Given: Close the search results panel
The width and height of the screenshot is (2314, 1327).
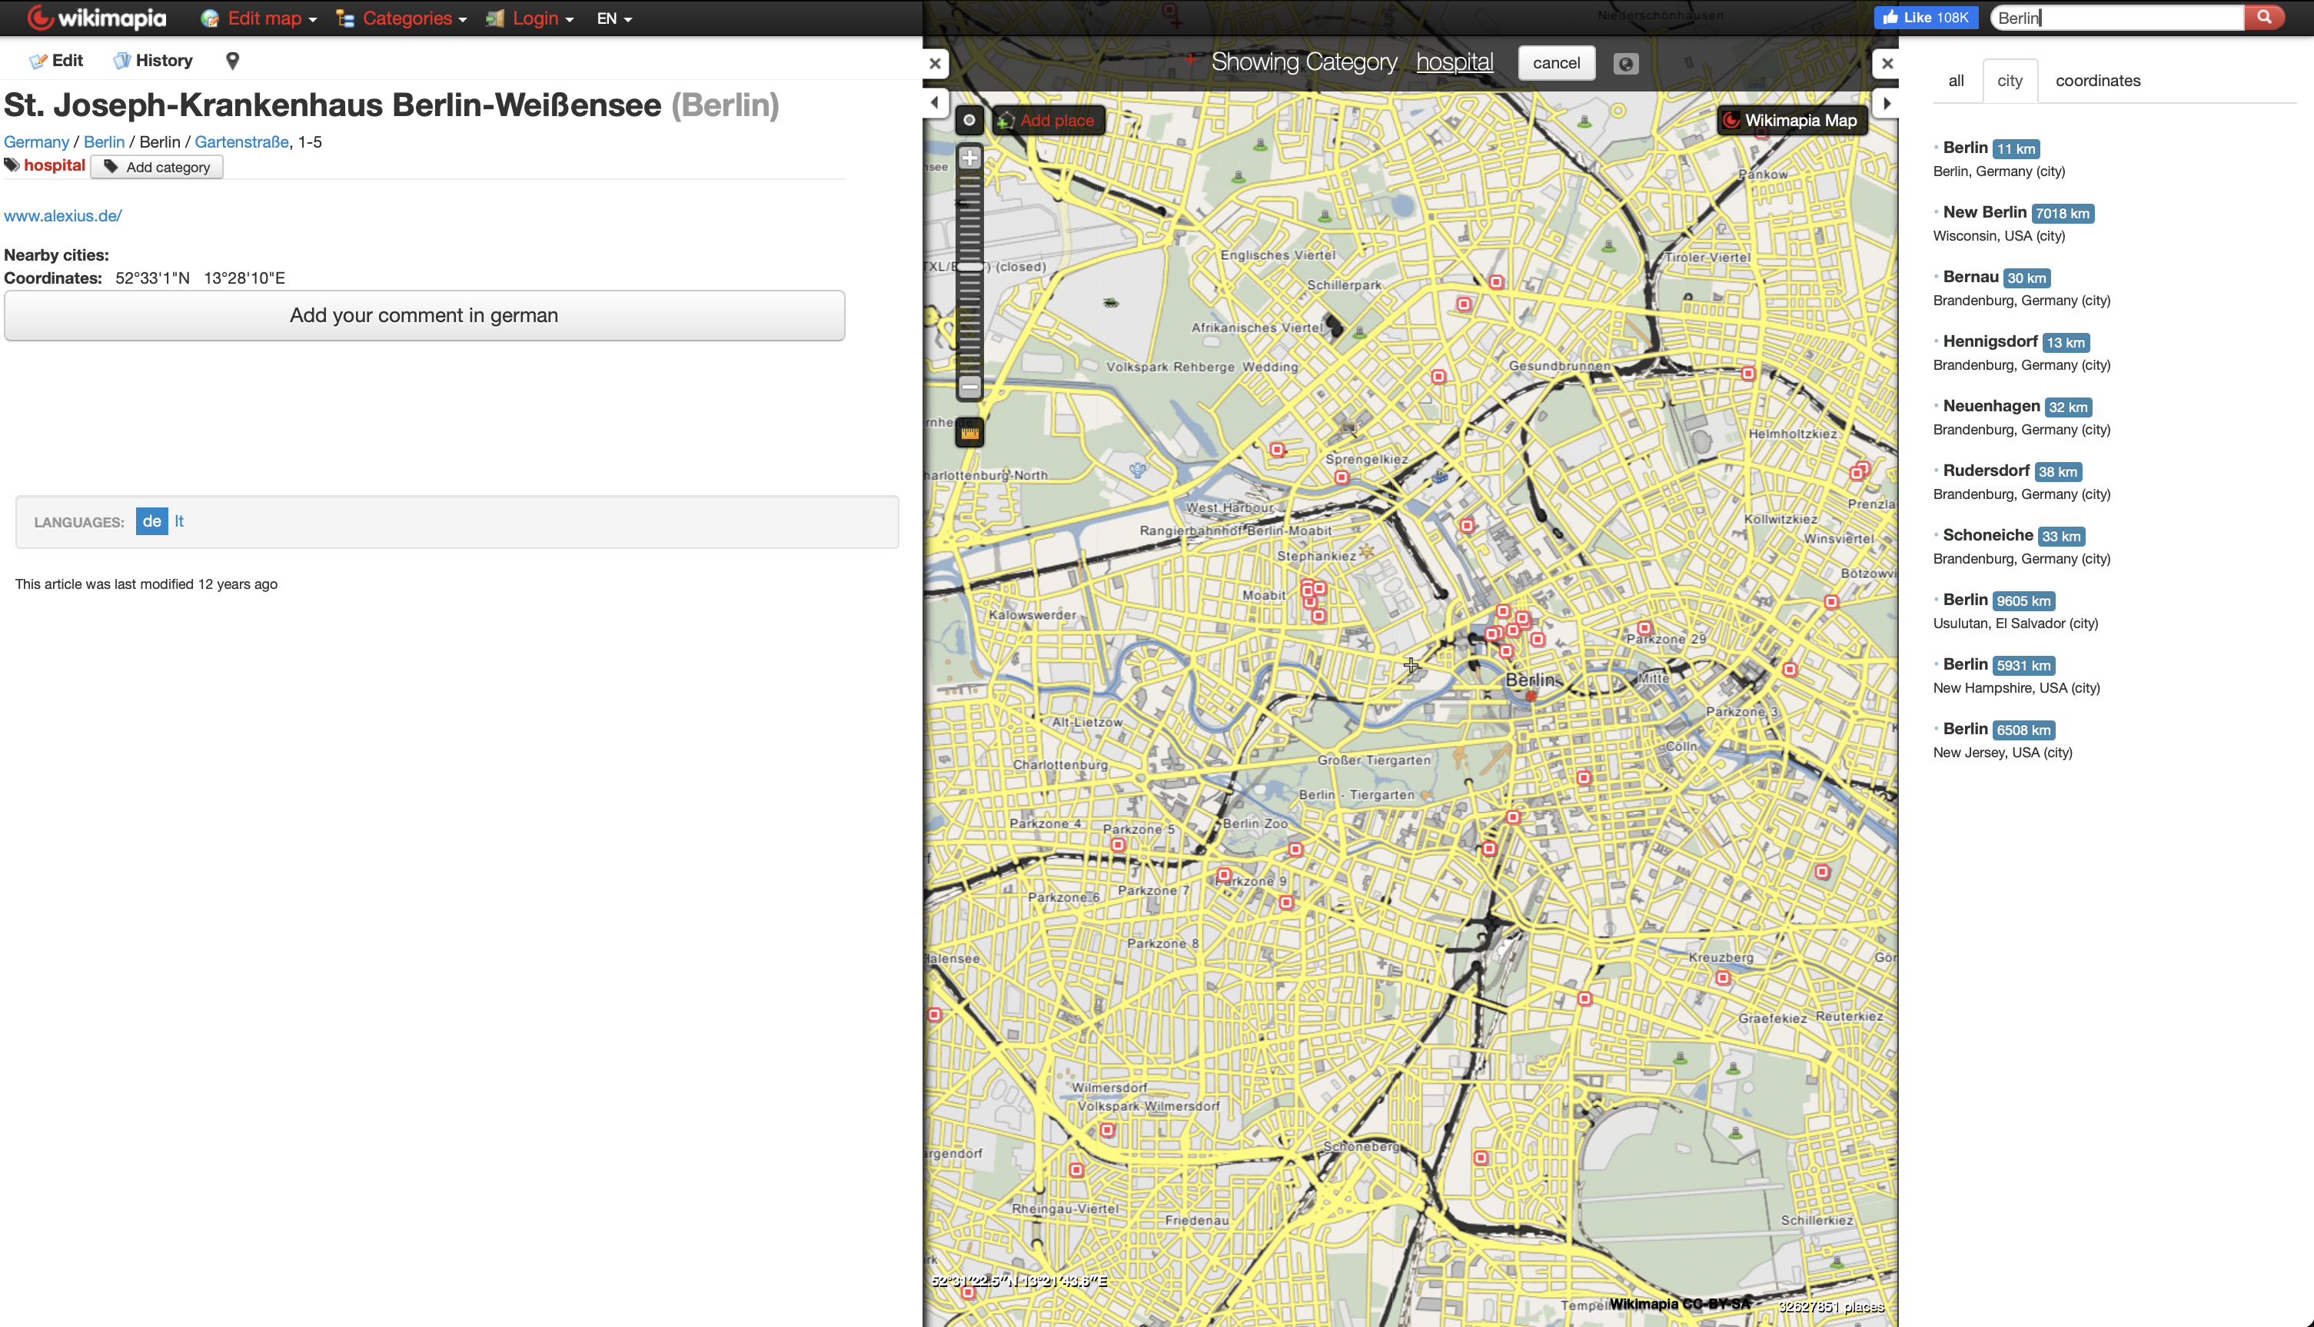Looking at the screenshot, I should (x=1887, y=64).
